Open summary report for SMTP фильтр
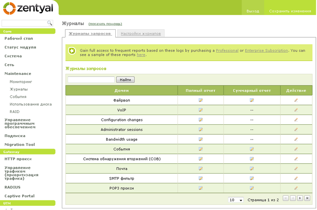This screenshot has width=317, height=210. point(252,178)
